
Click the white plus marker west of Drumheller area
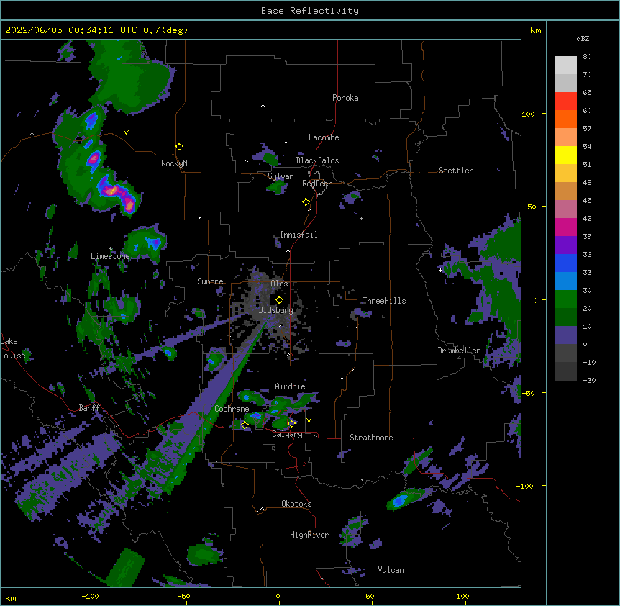point(440,270)
